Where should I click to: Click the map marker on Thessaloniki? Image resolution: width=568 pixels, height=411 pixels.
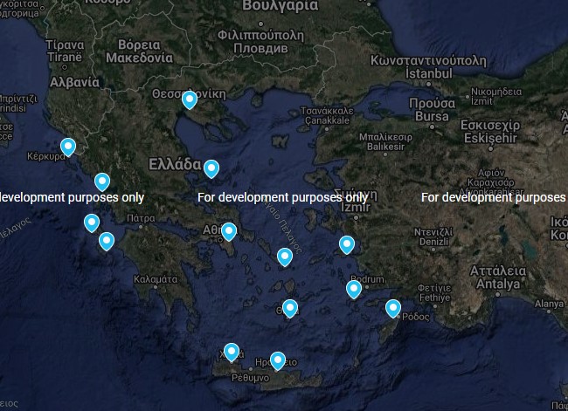point(189,100)
